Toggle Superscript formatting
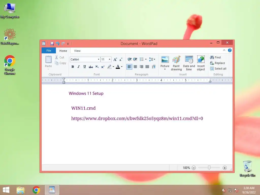This screenshot has height=195, width=260. 103,67
